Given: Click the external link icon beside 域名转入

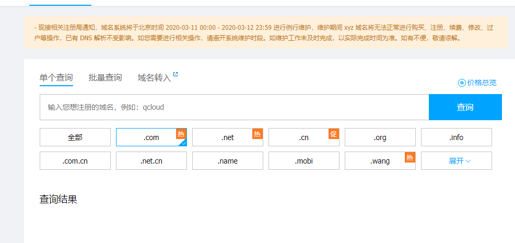Looking at the screenshot, I should click(x=175, y=74).
